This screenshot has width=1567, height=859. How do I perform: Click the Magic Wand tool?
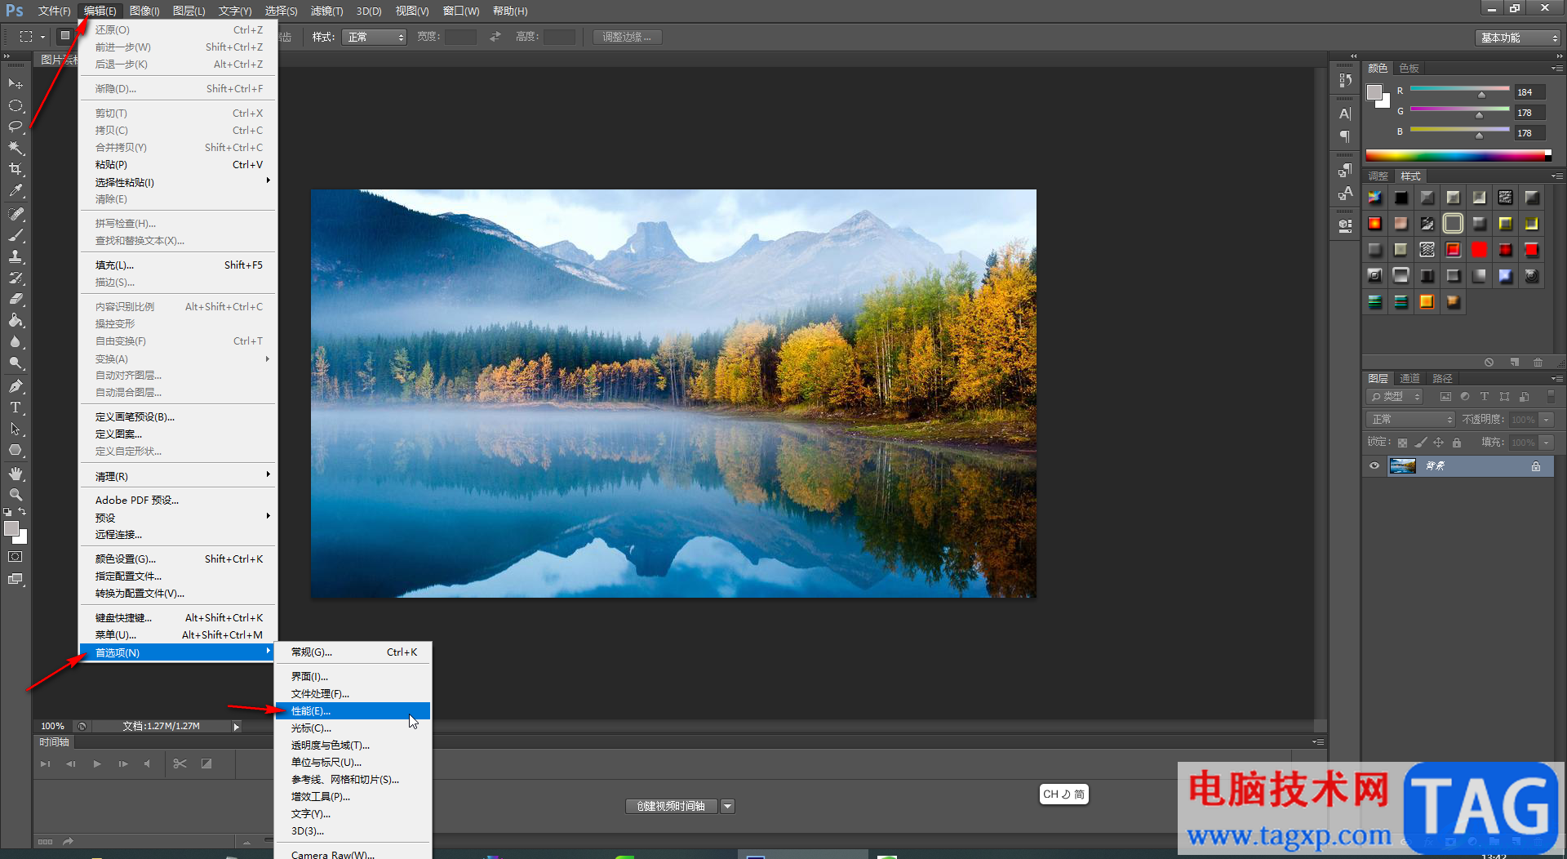(x=16, y=148)
